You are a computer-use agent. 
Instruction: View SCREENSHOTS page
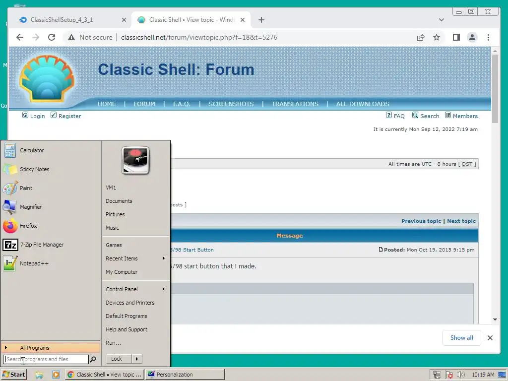[x=231, y=104]
